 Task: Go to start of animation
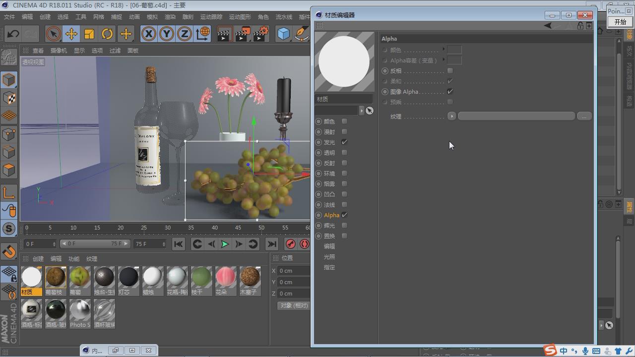coord(178,243)
